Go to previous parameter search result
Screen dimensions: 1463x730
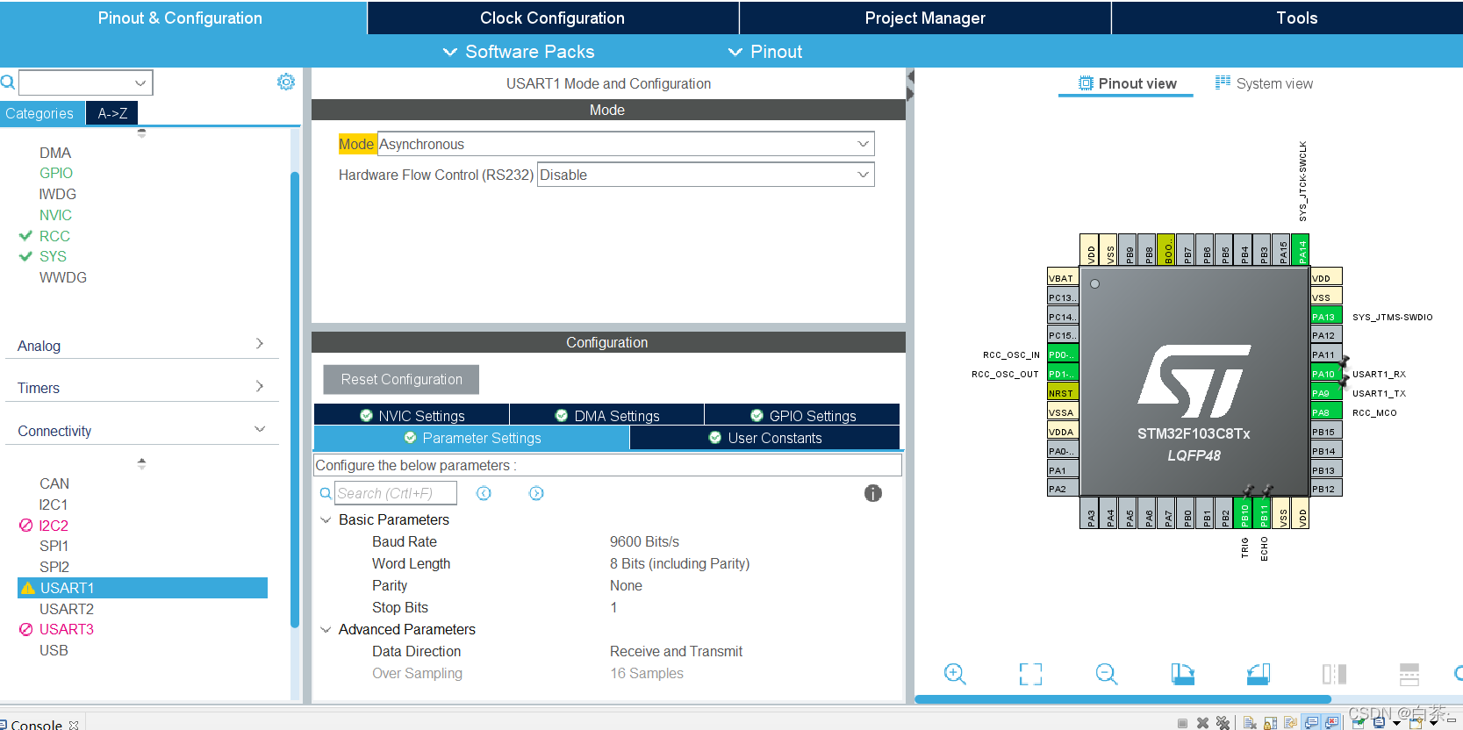coord(484,493)
